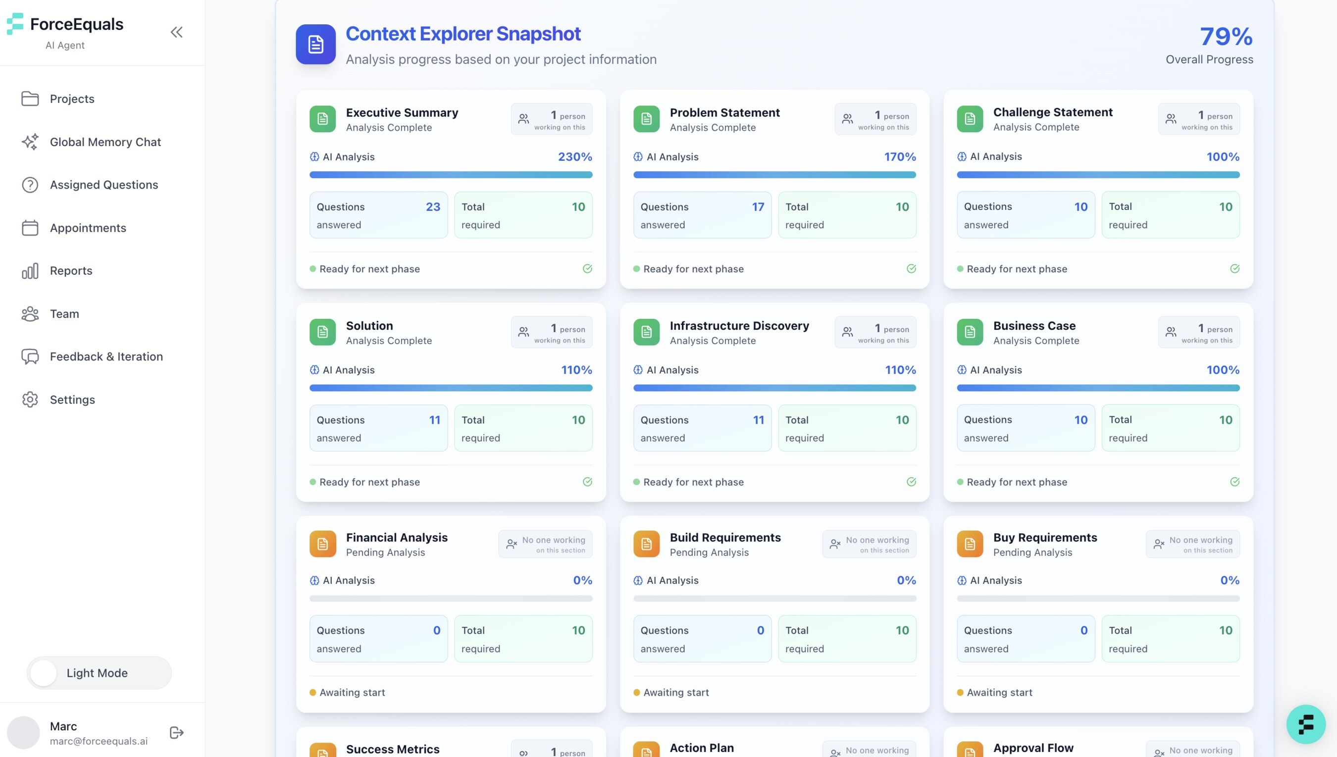Click the ForceEquals logo icon
Viewport: 1337px width, 757px height.
tap(15, 24)
